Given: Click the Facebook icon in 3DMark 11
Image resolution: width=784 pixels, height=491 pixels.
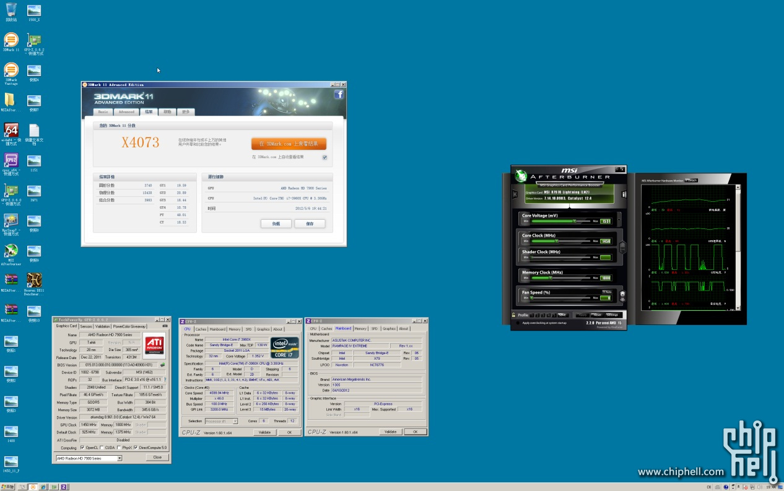Looking at the screenshot, I should (339, 94).
